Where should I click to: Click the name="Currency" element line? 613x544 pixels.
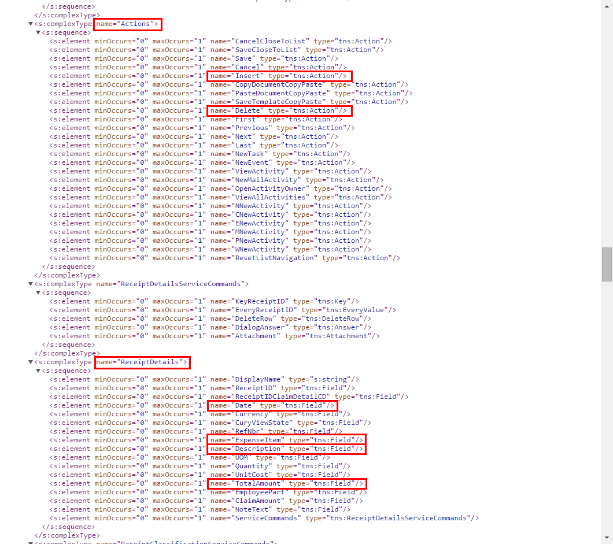click(x=200, y=414)
